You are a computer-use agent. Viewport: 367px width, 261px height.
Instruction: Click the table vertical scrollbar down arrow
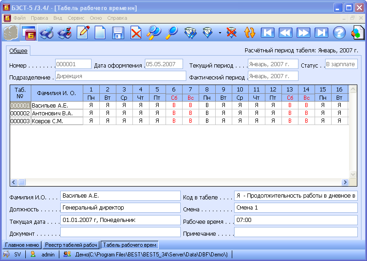point(353,175)
